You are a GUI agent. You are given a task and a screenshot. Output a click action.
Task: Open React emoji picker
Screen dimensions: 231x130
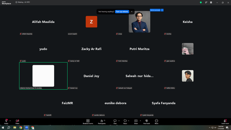pyautogui.click(x=125, y=122)
